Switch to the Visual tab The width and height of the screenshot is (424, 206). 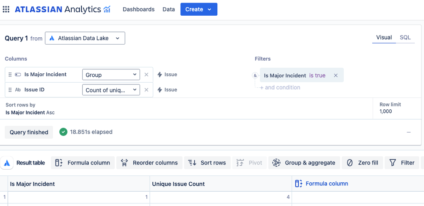click(x=384, y=38)
